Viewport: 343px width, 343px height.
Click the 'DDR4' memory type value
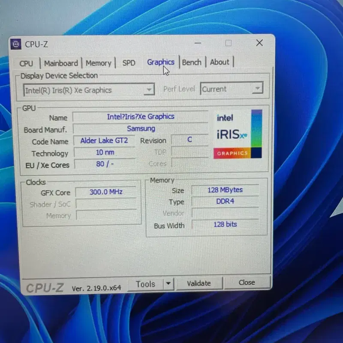pyautogui.click(x=225, y=201)
